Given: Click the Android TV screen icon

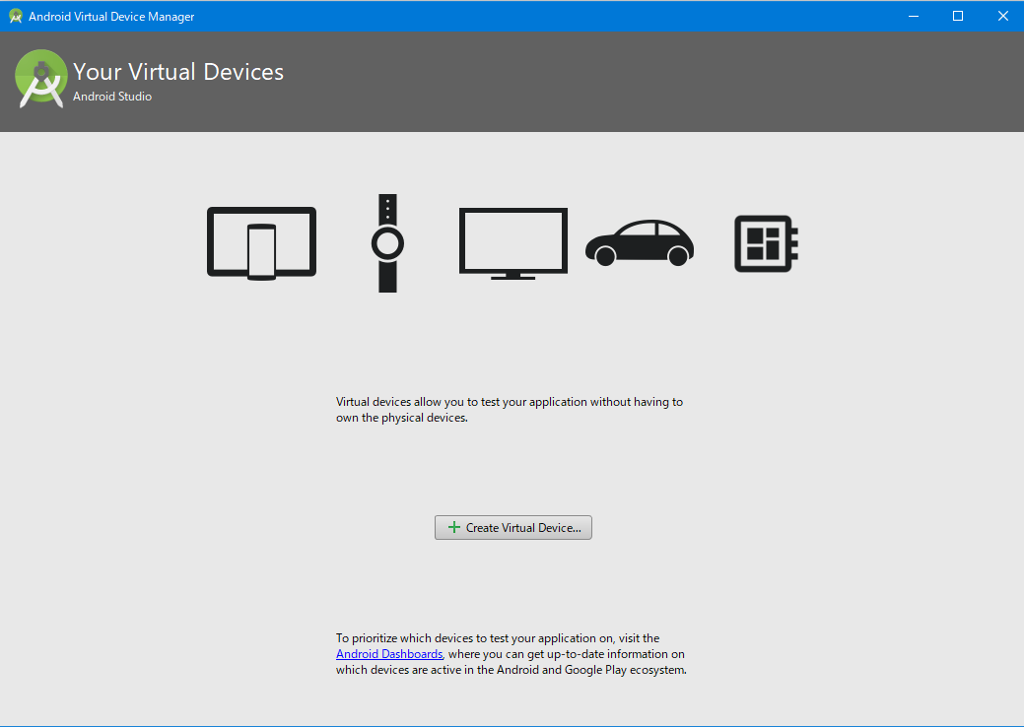Looking at the screenshot, I should point(513,243).
